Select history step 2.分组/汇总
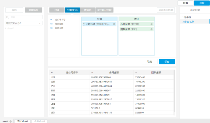 [188, 22]
